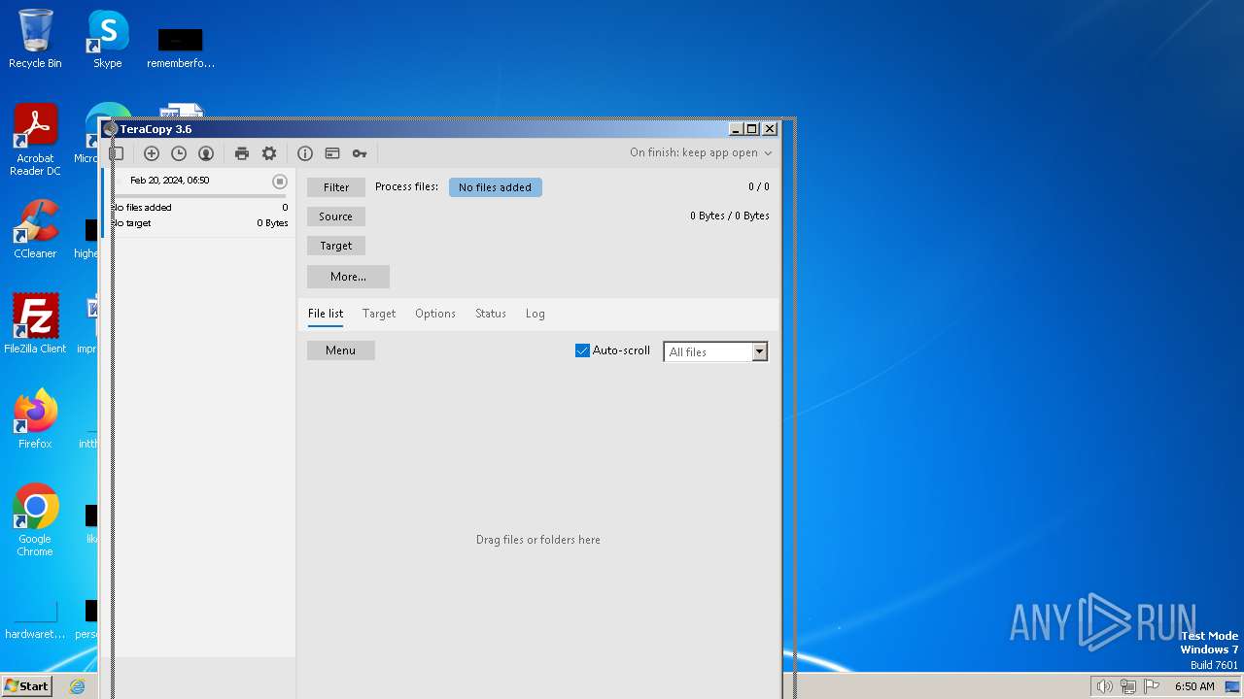The height and width of the screenshot is (699, 1244).
Task: Launch Internet Explorer from the taskbar
Action: [78, 686]
